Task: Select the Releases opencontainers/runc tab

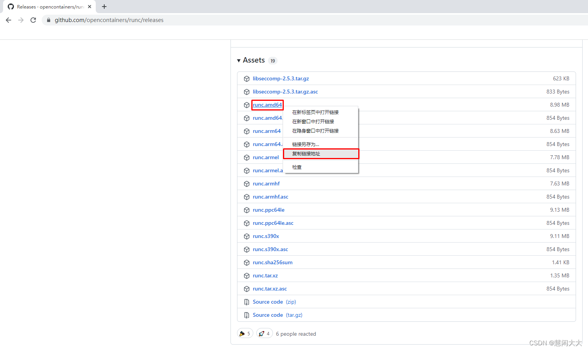Action: (49, 7)
